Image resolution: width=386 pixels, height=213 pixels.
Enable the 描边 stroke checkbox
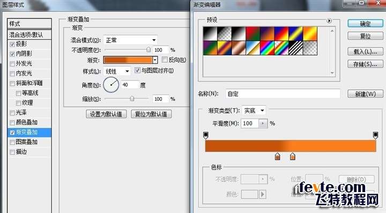click(x=12, y=152)
